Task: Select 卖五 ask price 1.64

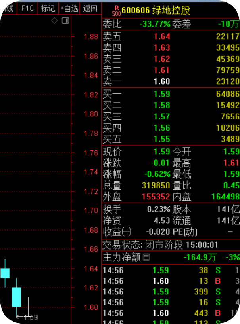Action: tap(162, 36)
